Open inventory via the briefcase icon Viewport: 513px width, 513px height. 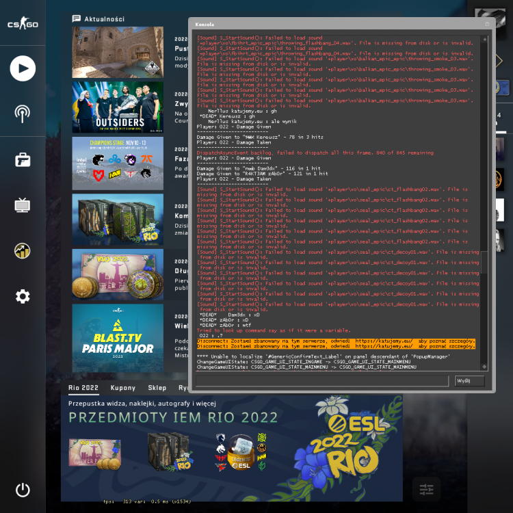(x=23, y=159)
